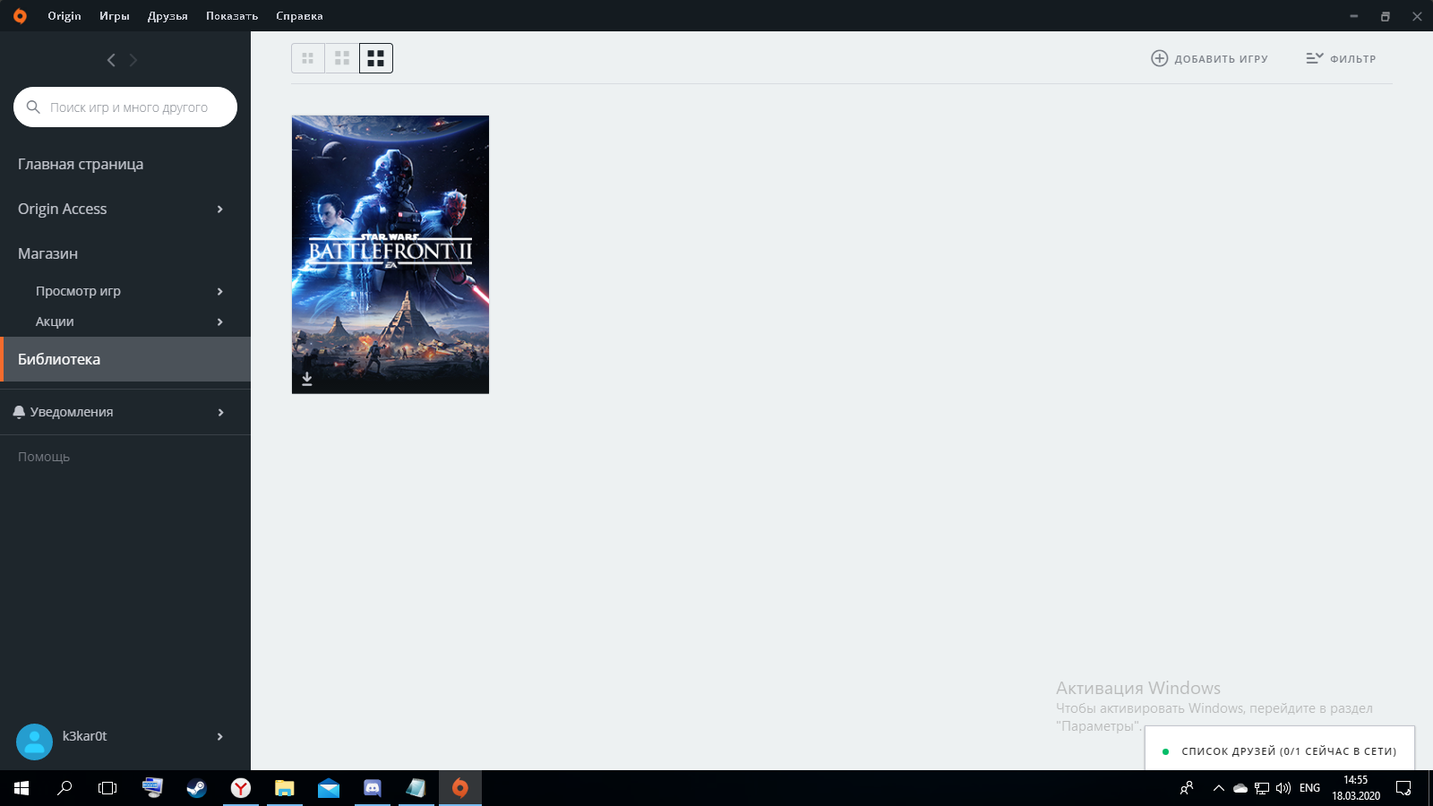
Task: Click the k3kar0t user avatar
Action: point(34,742)
